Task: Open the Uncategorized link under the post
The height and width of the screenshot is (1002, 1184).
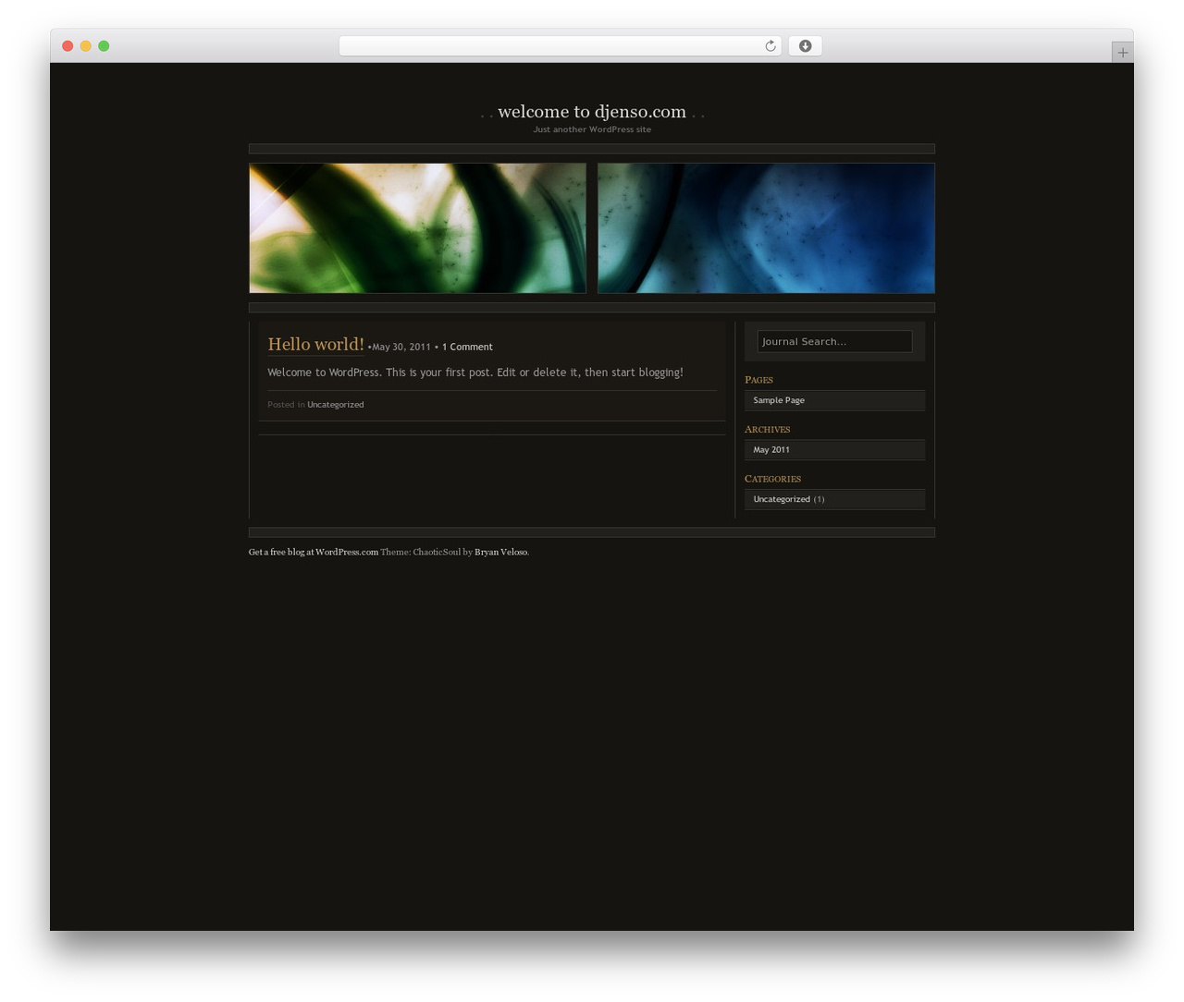Action: [x=335, y=404]
